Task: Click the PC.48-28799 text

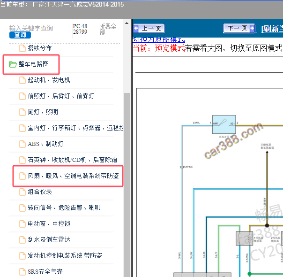Action: point(81,29)
